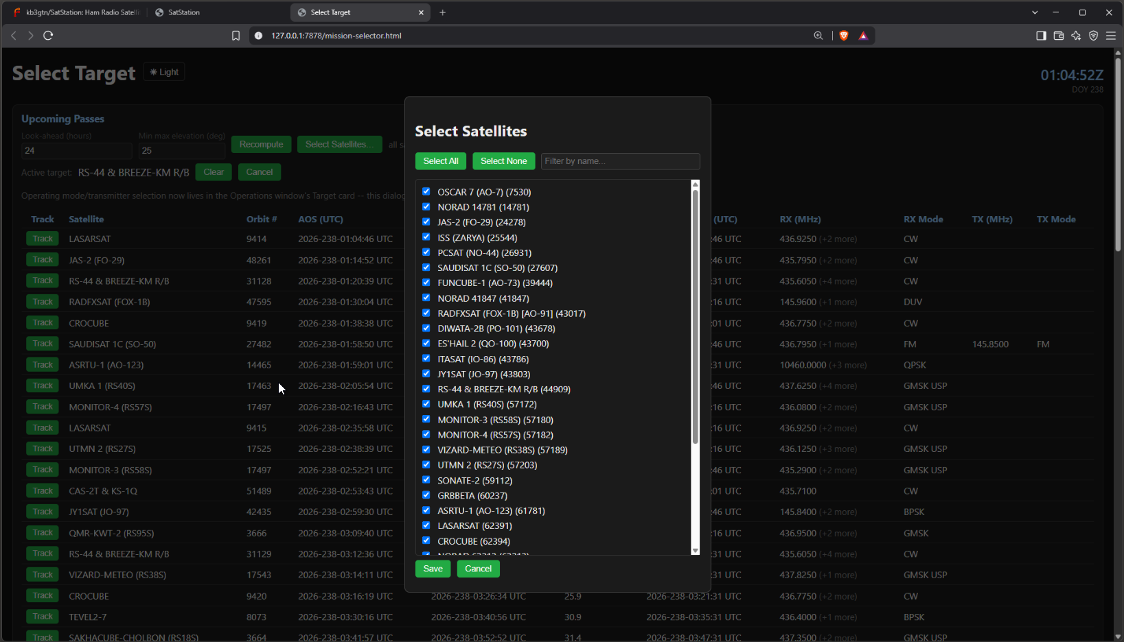
Task: Track UMKA 1 (RS40S) pass
Action: pos(43,385)
